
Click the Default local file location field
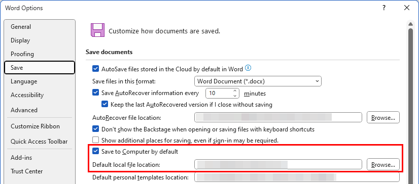pyautogui.click(x=278, y=165)
